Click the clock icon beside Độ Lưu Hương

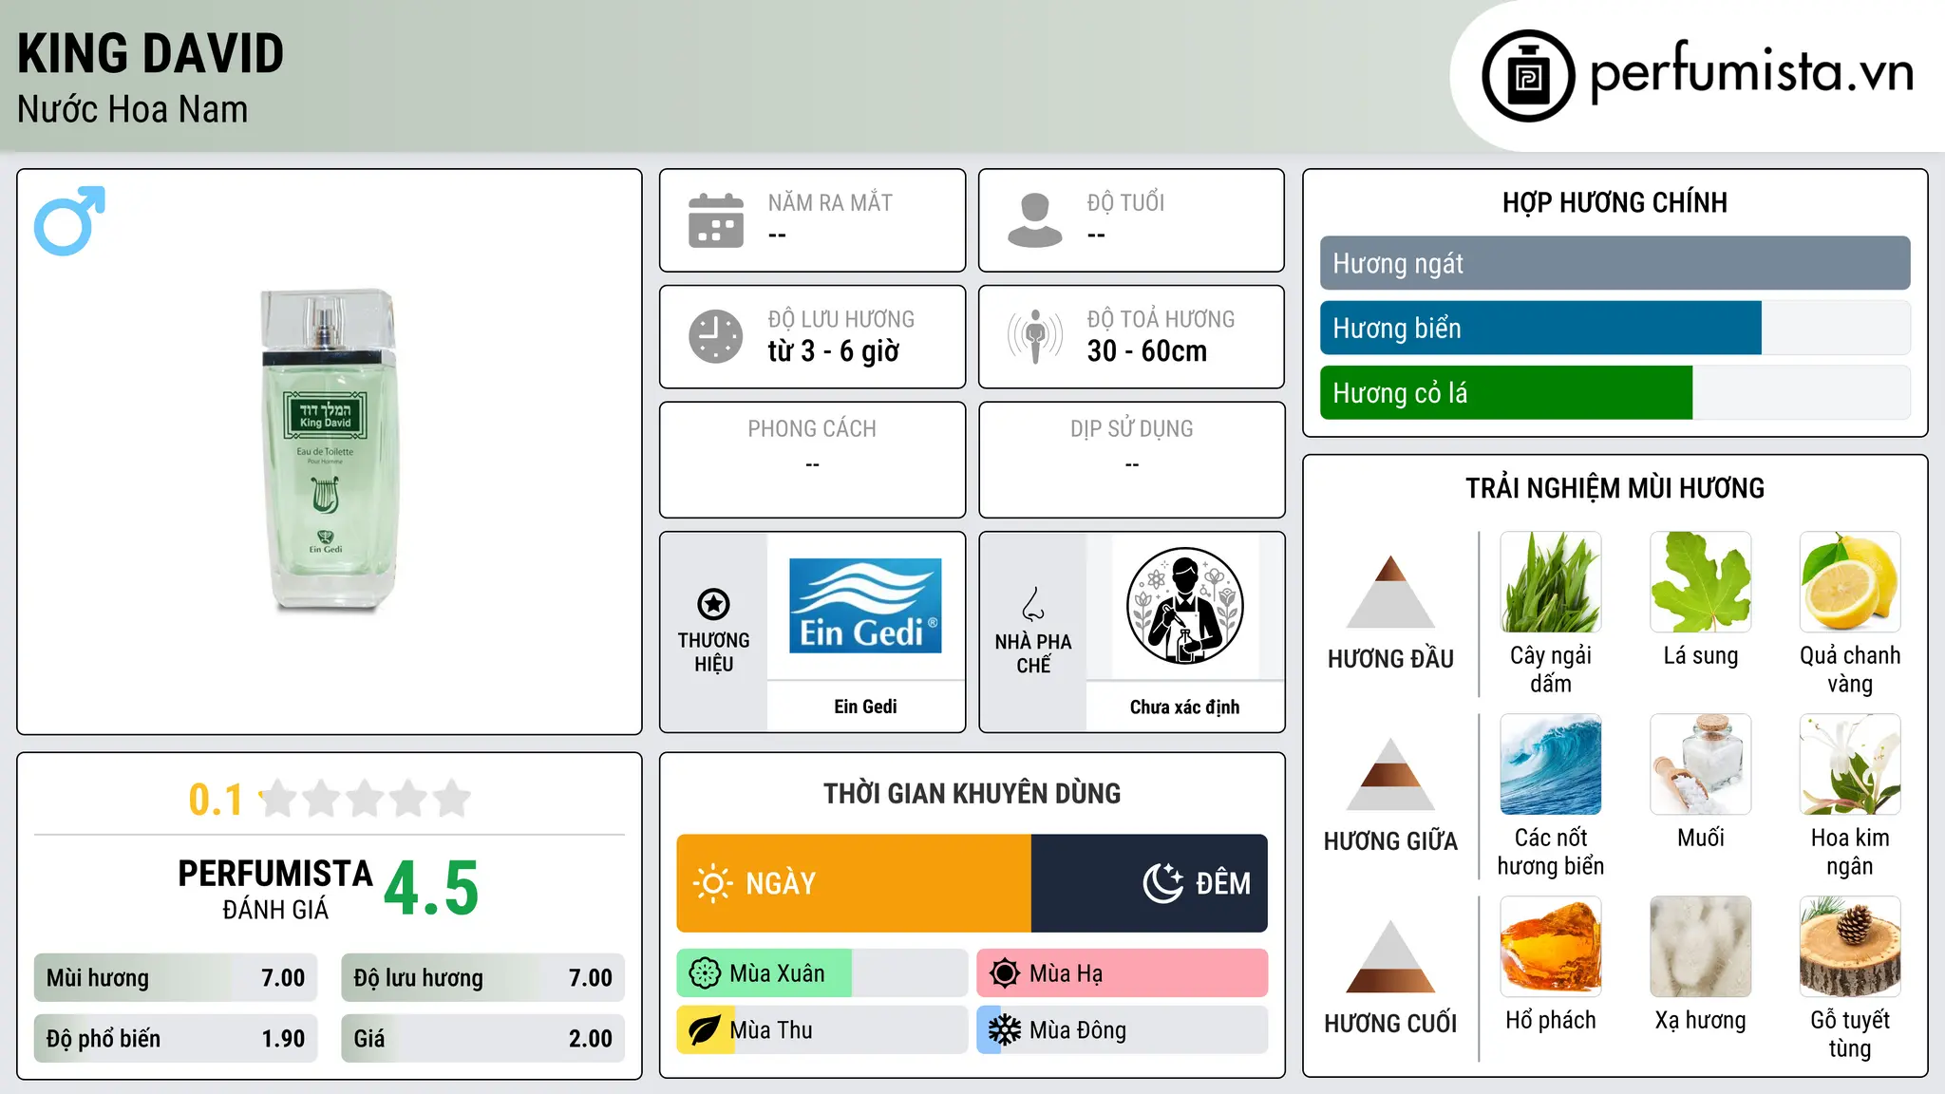[x=716, y=336]
